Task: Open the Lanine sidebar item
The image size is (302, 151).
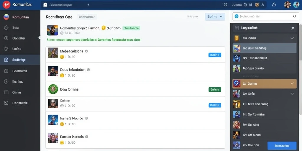Action: [x=20, y=49]
